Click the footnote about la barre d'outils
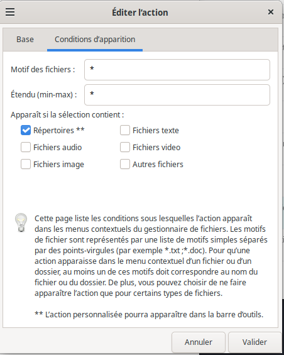The width and height of the screenshot is (284, 355). (149, 315)
